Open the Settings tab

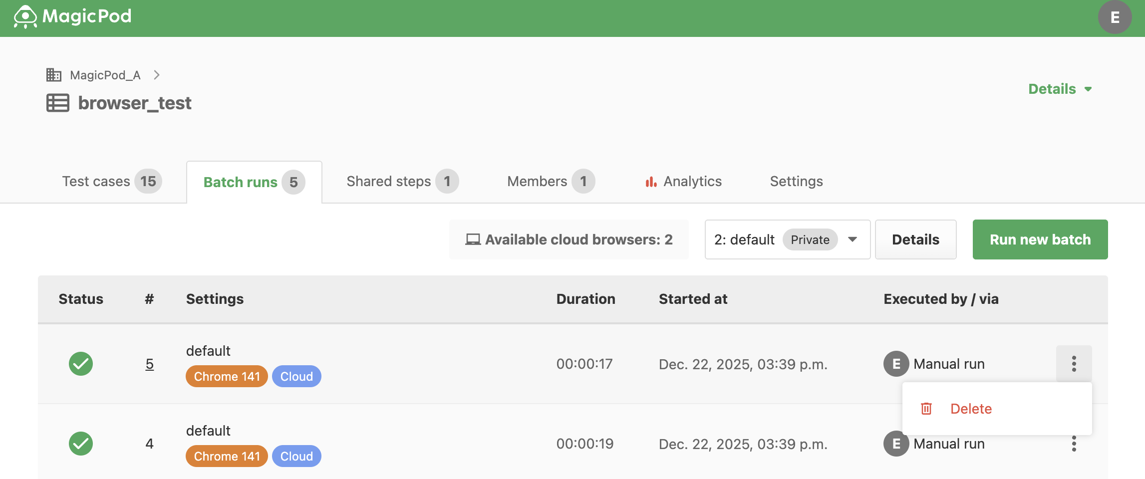796,181
